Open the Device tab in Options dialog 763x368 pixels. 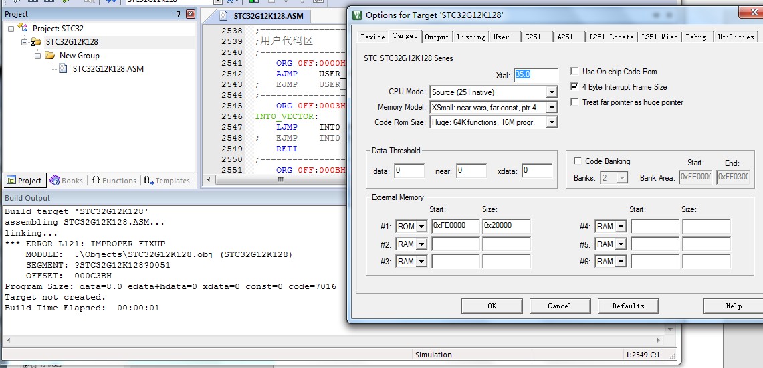tap(372, 37)
